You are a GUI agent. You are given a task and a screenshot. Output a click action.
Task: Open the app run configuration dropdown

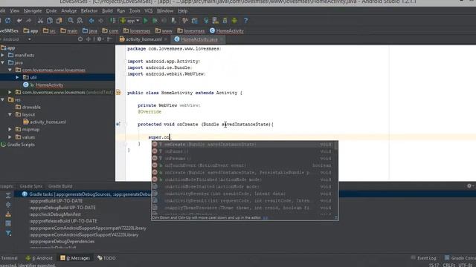pos(130,21)
